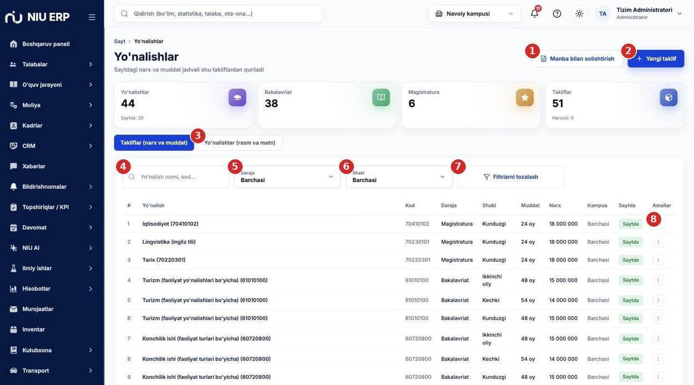Open actions menu for row 5 Turizm Kechki
Viewport: 694px width, 385px height.
(658, 300)
